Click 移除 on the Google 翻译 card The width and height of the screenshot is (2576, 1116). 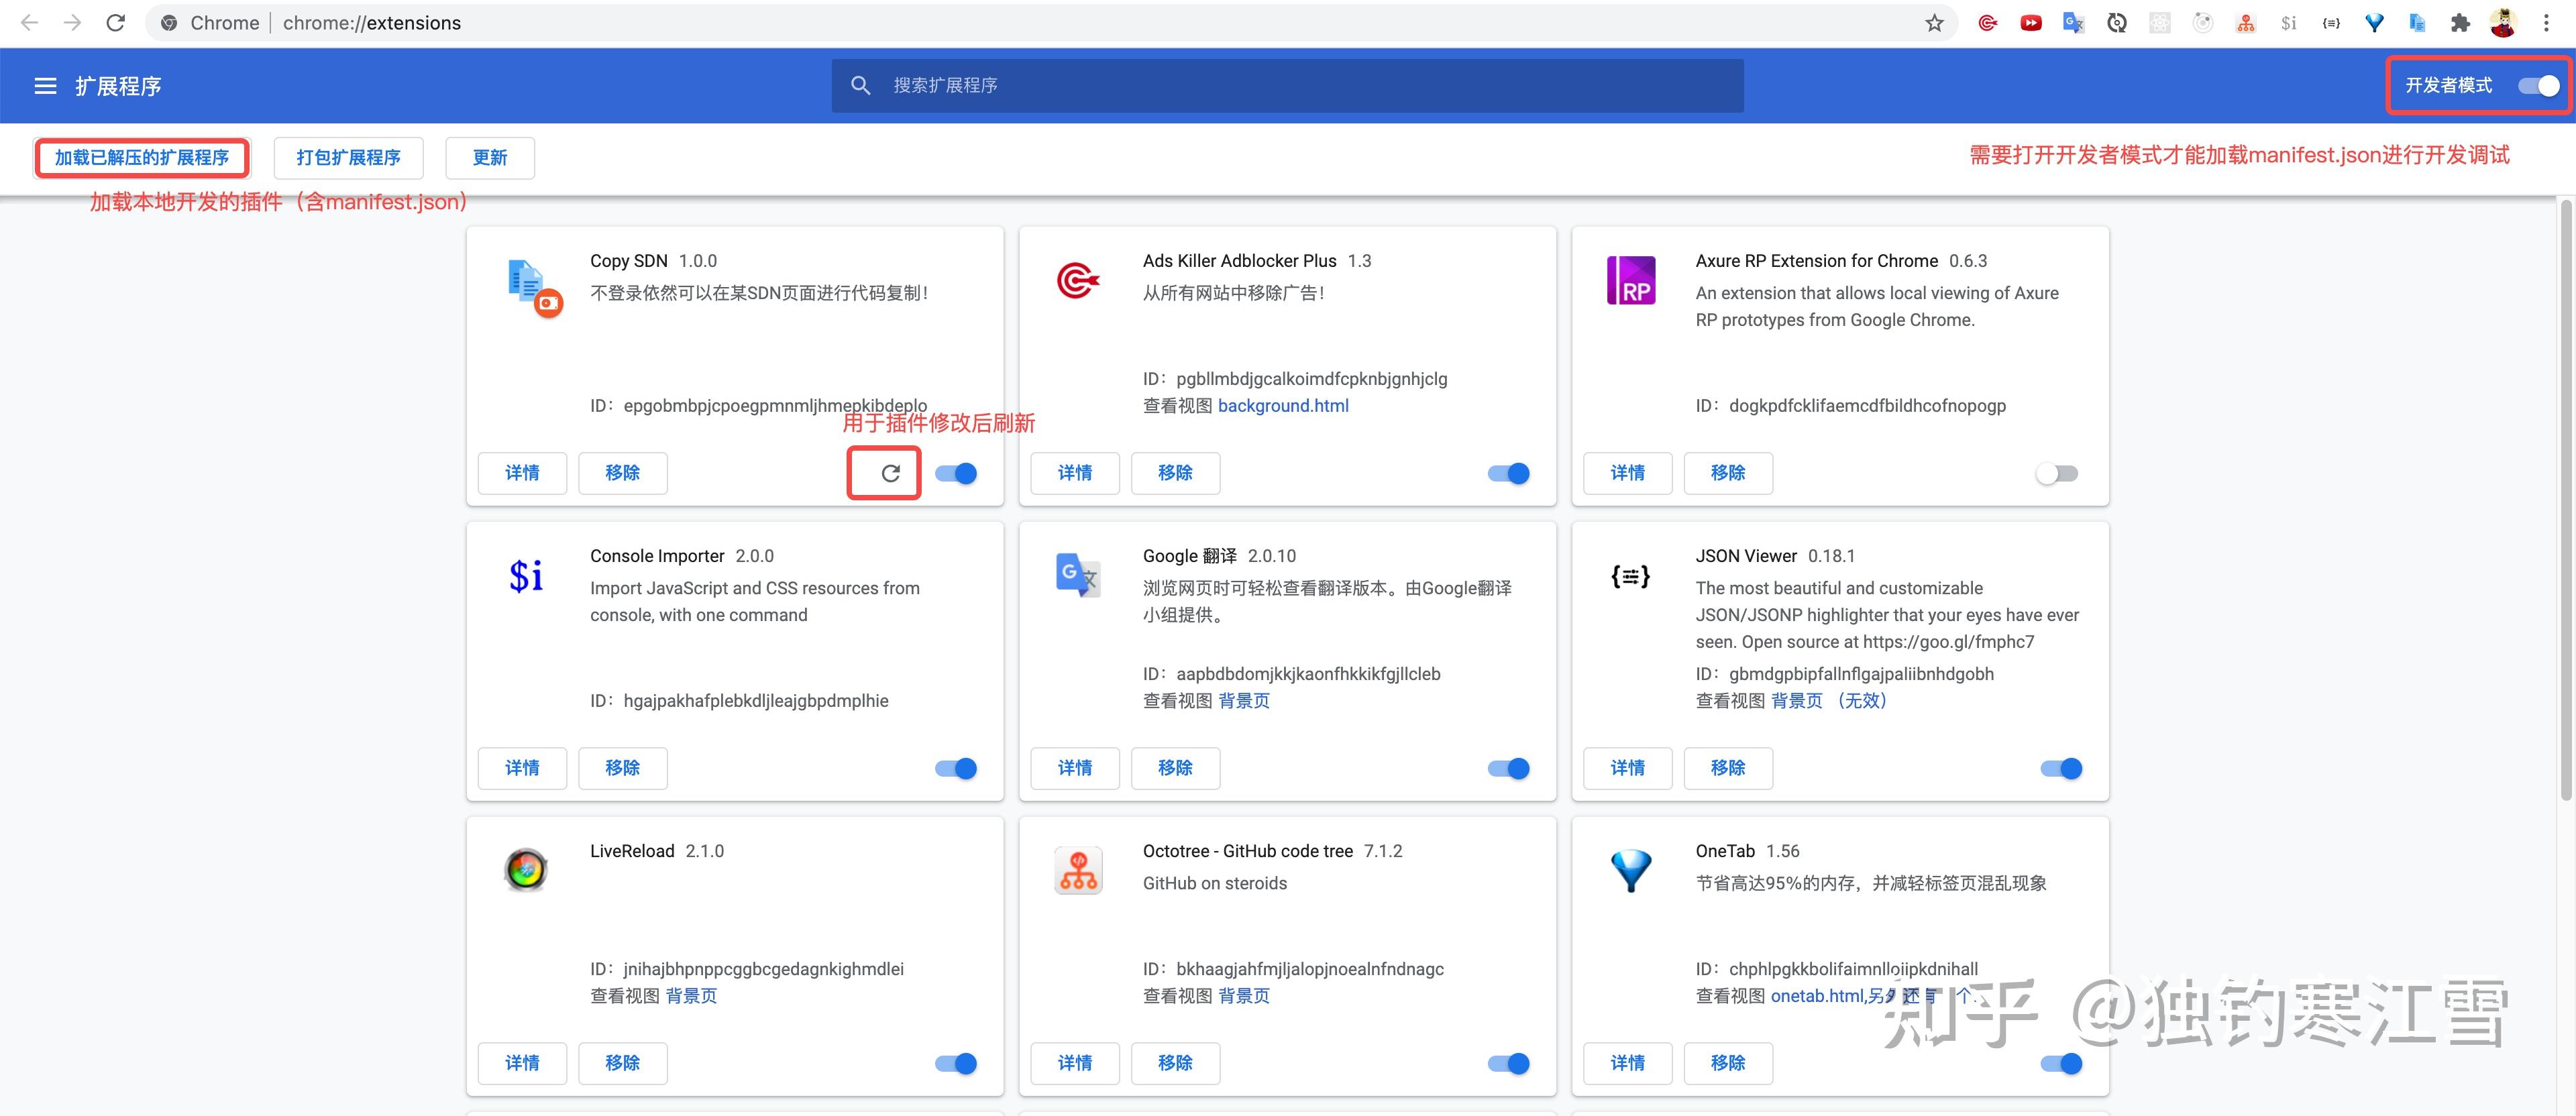[x=1175, y=768]
